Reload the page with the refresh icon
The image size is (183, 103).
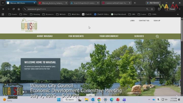[x=13, y=9]
